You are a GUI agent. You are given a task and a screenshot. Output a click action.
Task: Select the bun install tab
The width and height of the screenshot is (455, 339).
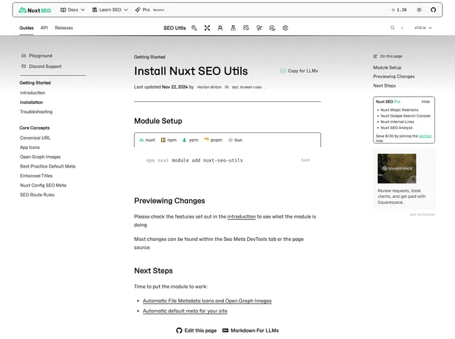click(235, 140)
